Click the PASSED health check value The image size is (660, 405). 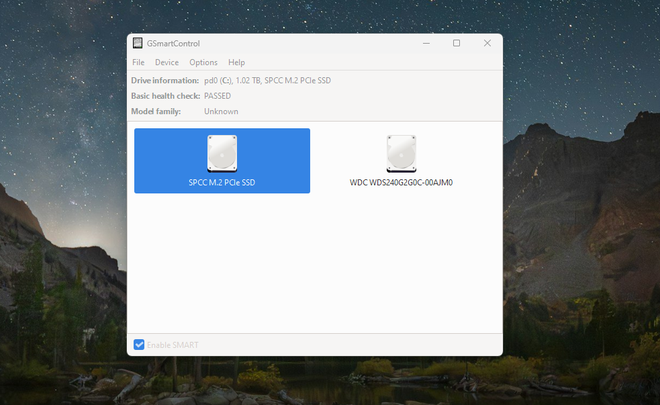[x=218, y=96]
